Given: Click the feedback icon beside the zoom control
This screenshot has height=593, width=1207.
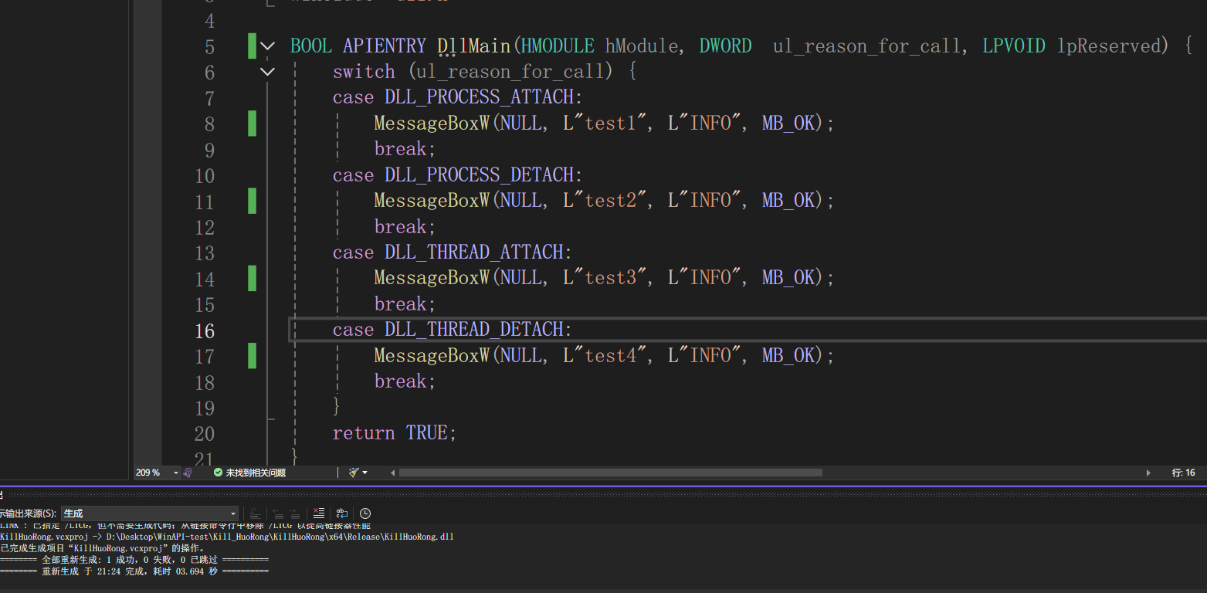Looking at the screenshot, I should coord(188,472).
